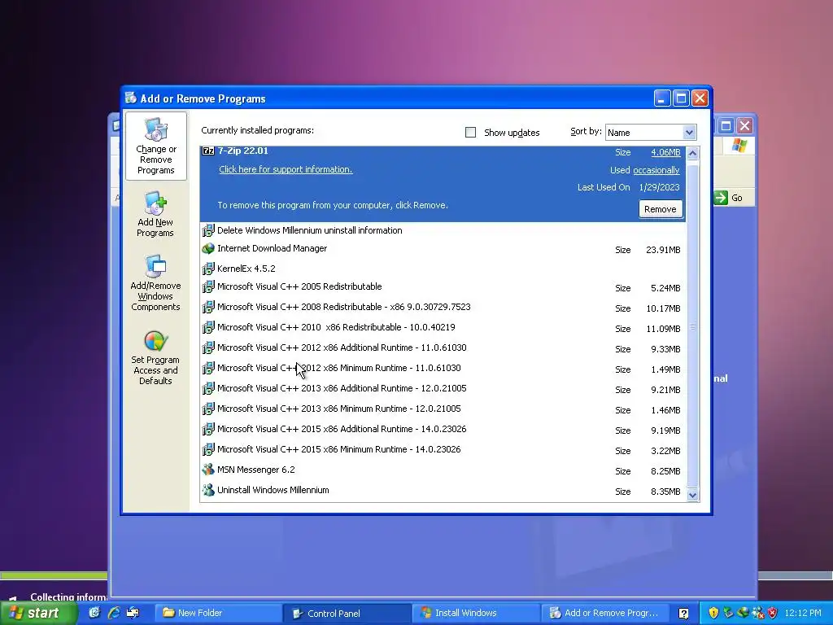Click Visual C++ 2010 x86 Redistributable icon
Viewport: 833px width, 625px height.
click(208, 327)
